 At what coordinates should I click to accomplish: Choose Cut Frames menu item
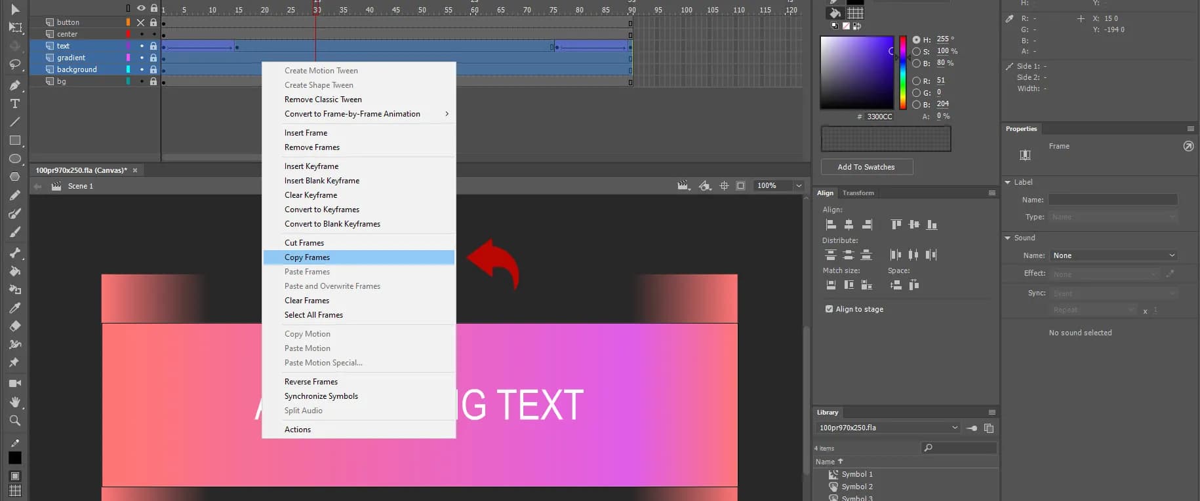click(x=359, y=243)
